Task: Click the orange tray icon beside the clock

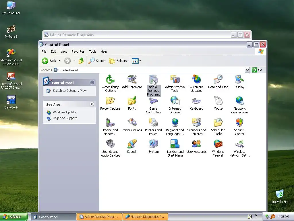Action: (x=273, y=217)
